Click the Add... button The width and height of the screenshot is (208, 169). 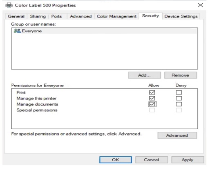pos(144,75)
